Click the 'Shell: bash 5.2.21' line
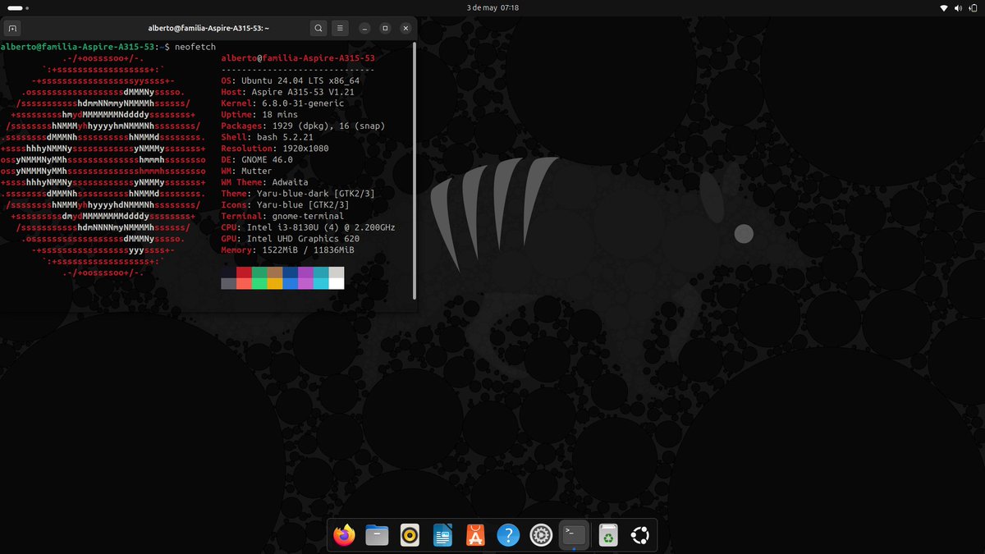 tap(267, 137)
